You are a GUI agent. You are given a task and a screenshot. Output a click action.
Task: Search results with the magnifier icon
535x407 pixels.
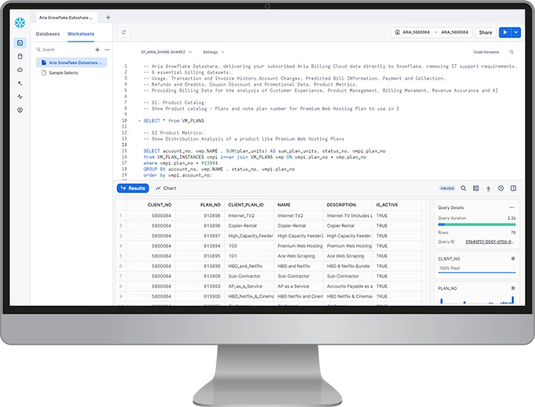(x=464, y=189)
